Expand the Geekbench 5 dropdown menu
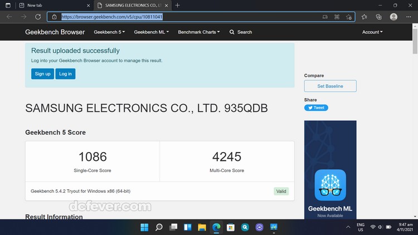This screenshot has width=418, height=235. 109,32
